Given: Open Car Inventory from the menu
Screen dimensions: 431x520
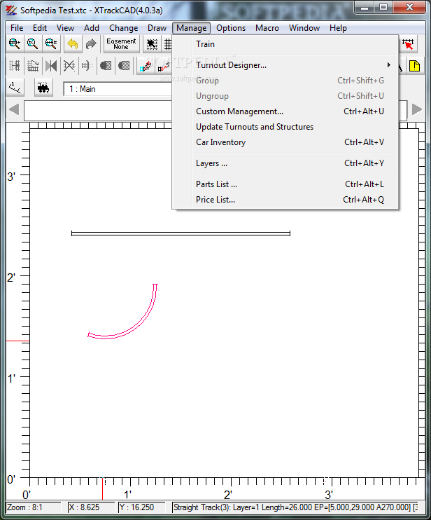Looking at the screenshot, I should (285, 142).
